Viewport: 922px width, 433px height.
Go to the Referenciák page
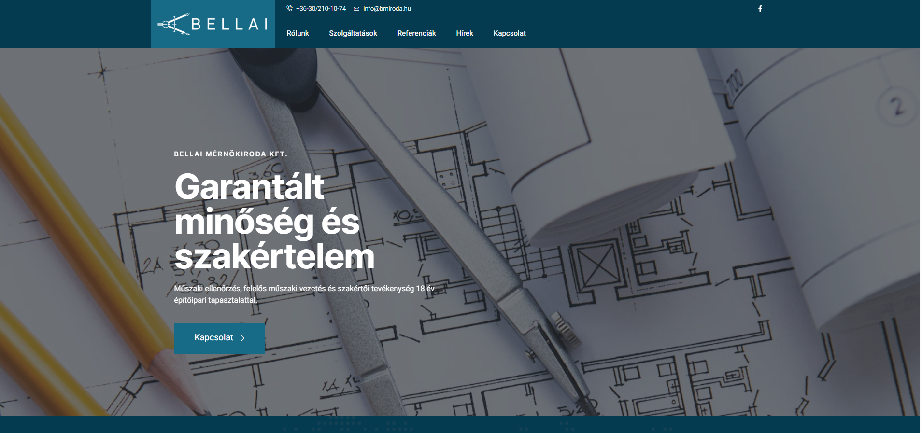[416, 33]
